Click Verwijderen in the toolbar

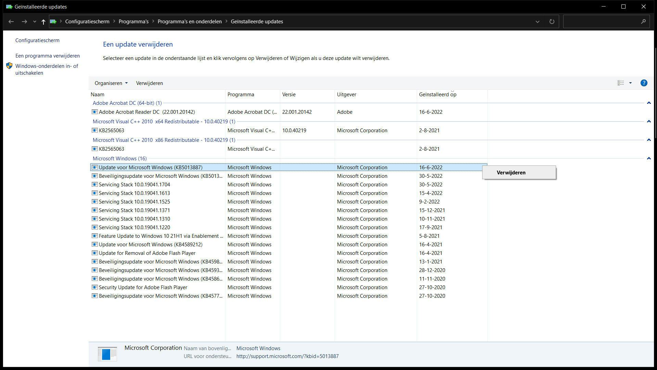click(x=149, y=83)
